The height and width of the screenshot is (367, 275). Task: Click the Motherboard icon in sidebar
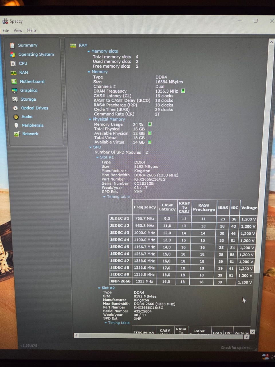click(x=14, y=82)
